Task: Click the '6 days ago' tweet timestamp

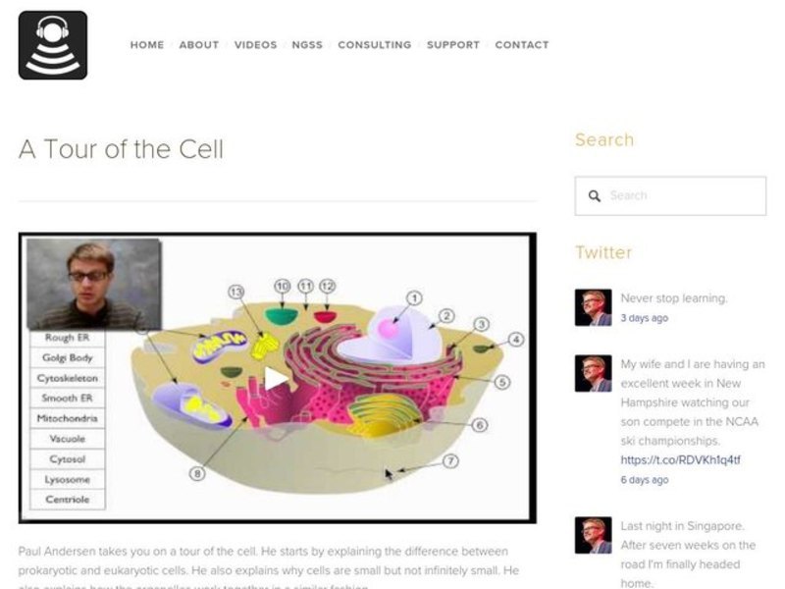Action: click(643, 480)
